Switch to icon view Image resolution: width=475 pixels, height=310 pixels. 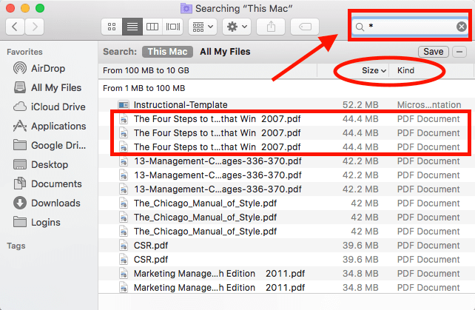[112, 27]
